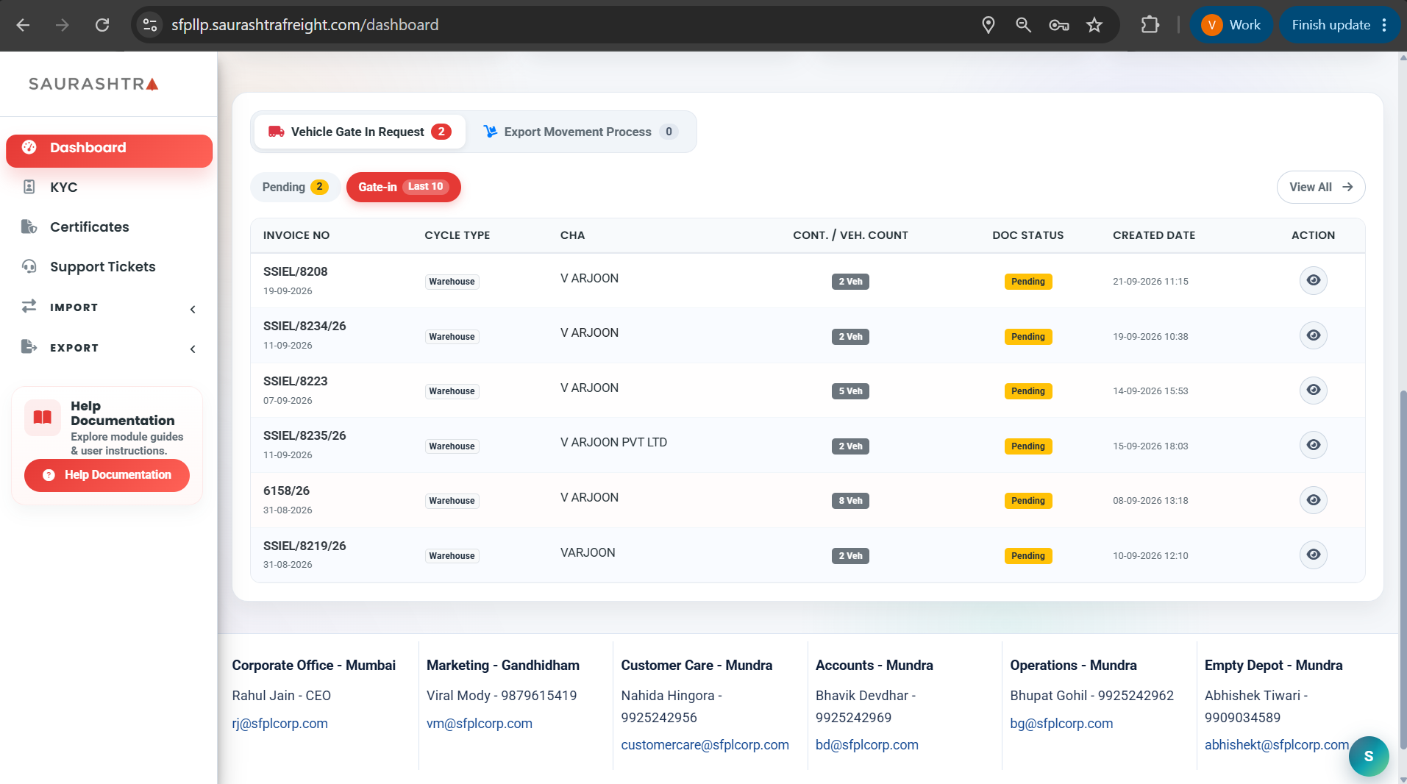The width and height of the screenshot is (1407, 784).
Task: View details of invoice SSIEL/8219/26
Action: tap(1313, 555)
